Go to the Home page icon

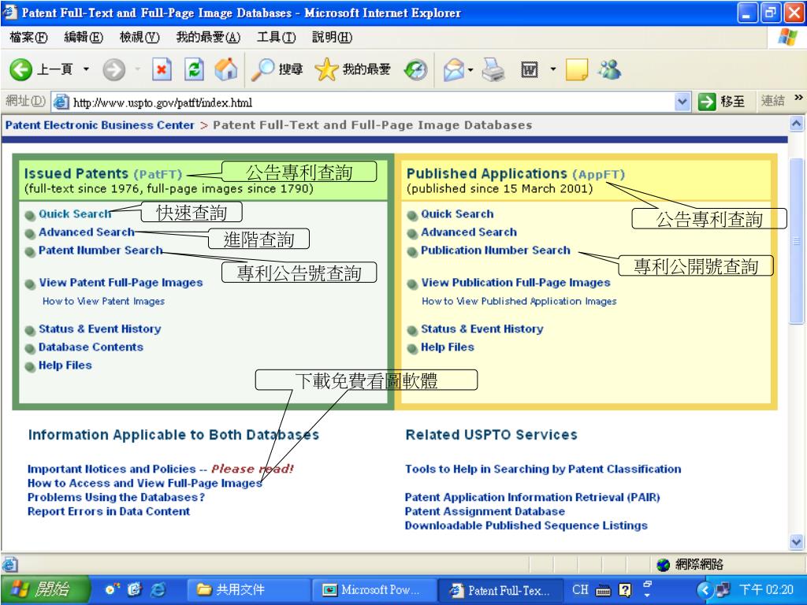(226, 69)
